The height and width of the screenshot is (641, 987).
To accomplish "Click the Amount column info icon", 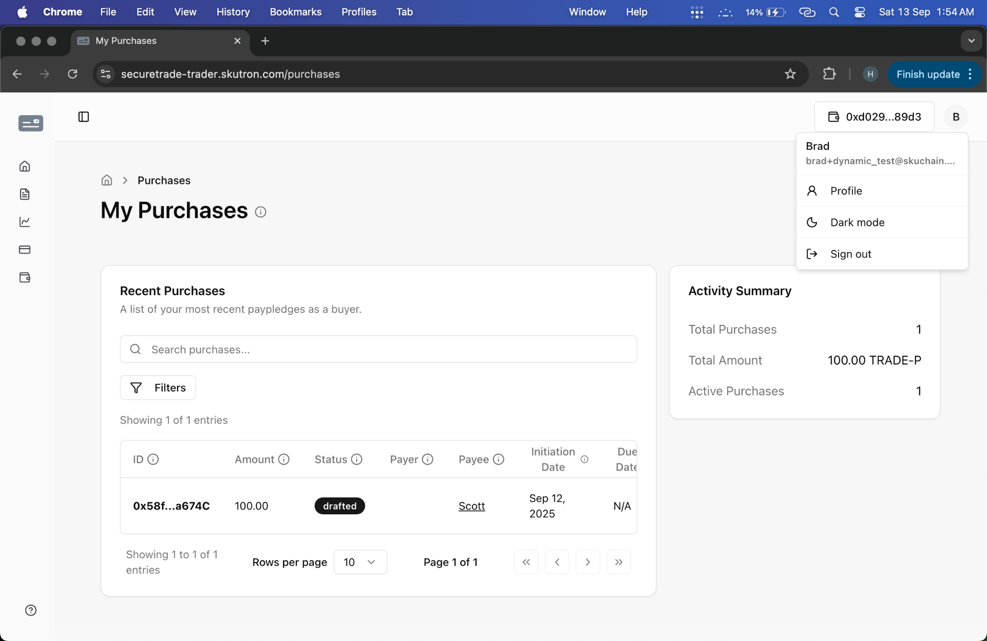I will 284,459.
